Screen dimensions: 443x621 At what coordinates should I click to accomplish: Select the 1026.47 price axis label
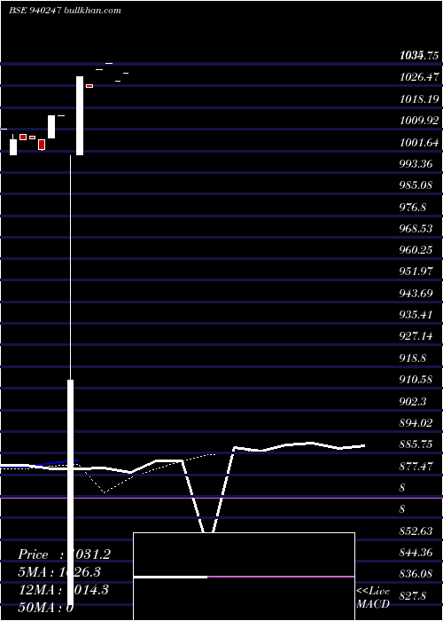419,77
